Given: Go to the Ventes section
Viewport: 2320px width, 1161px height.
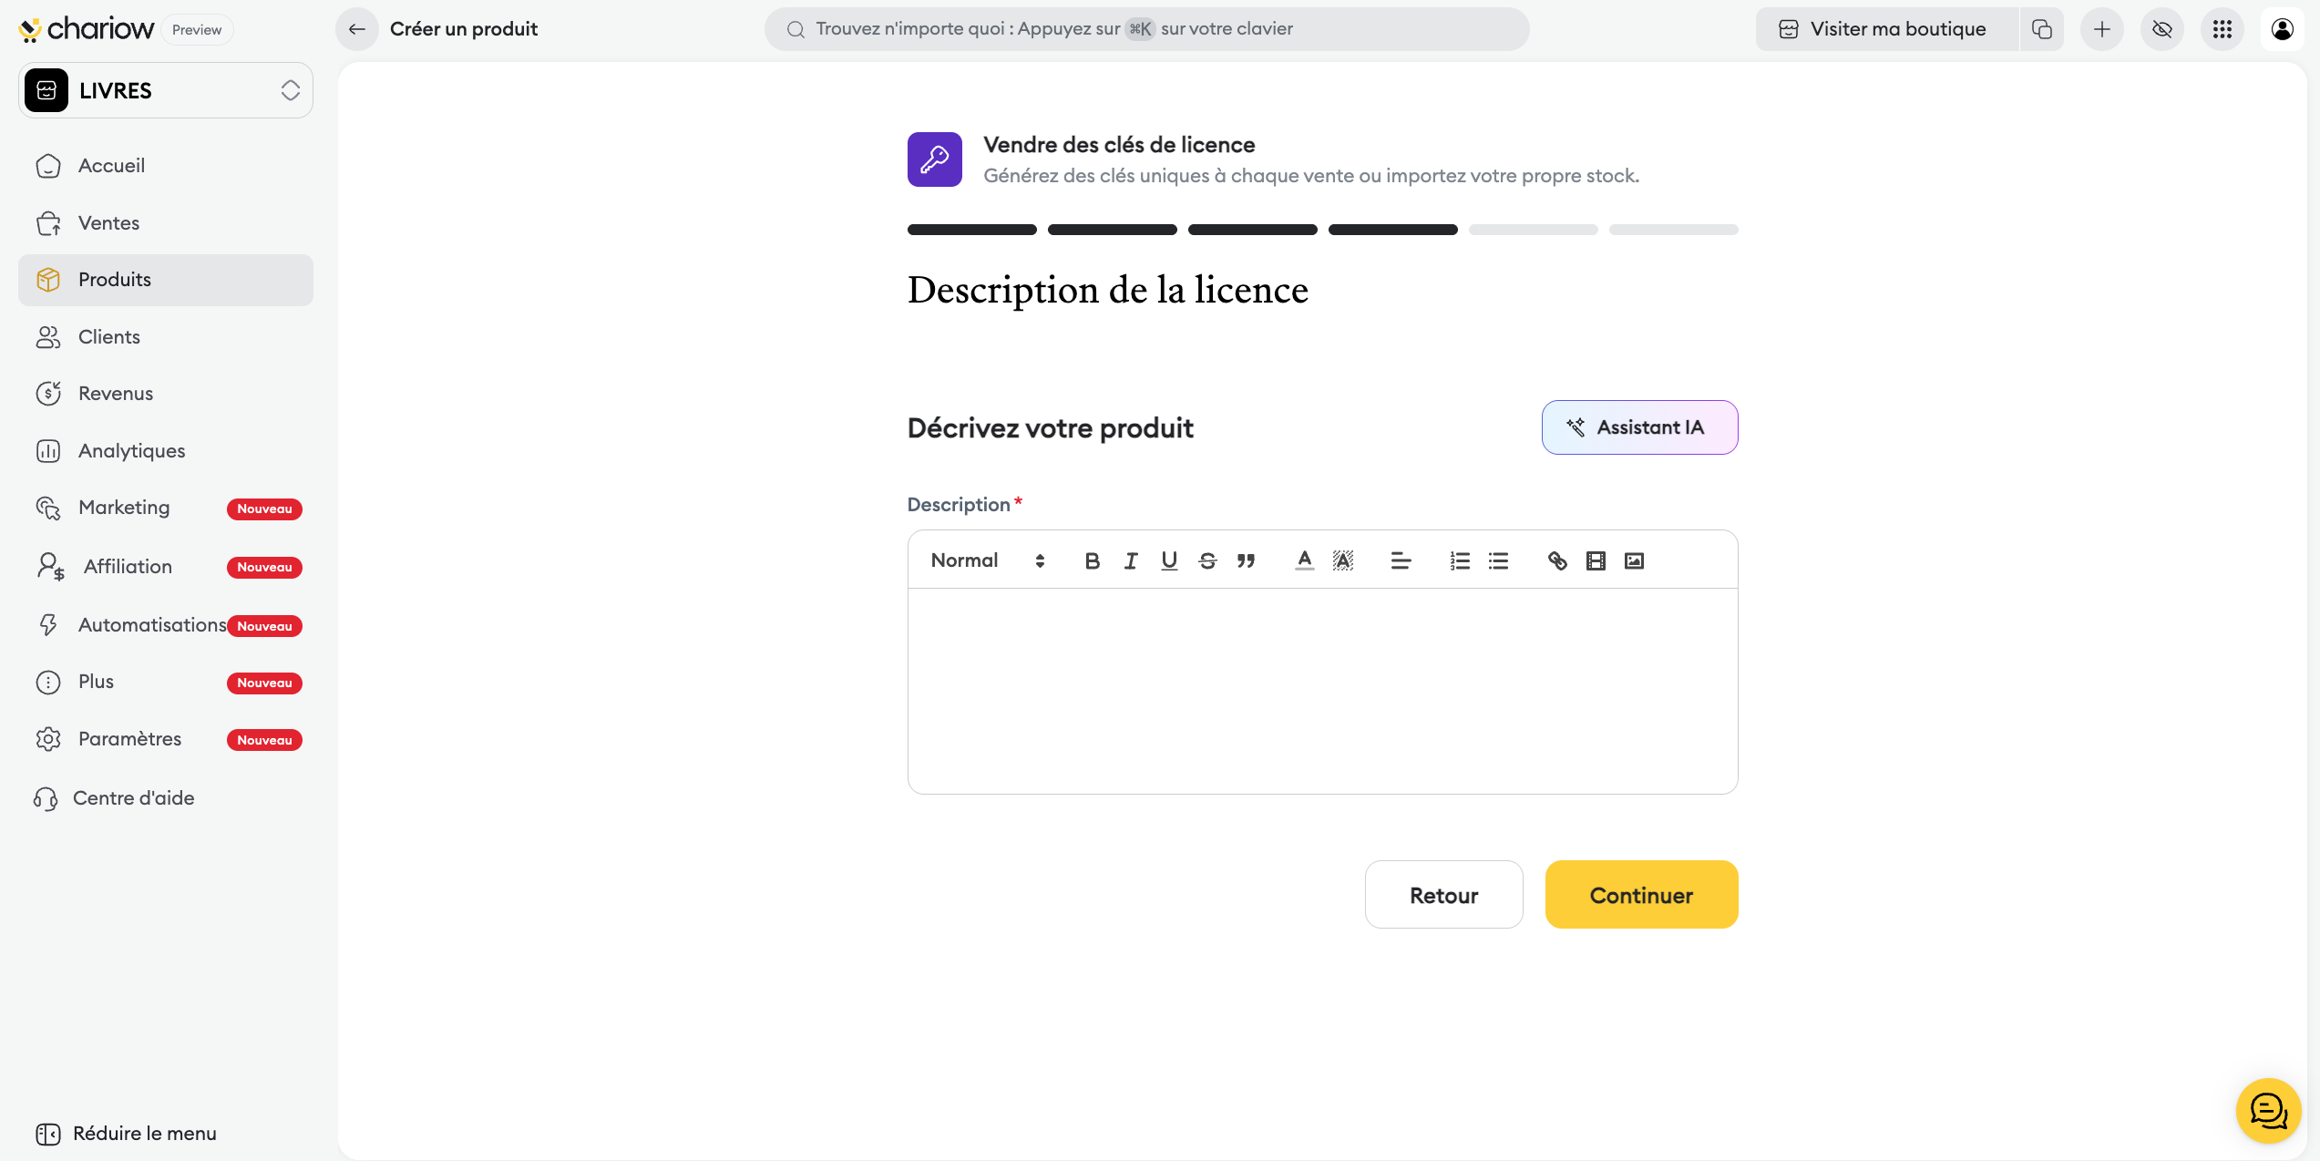Looking at the screenshot, I should click(x=108, y=222).
